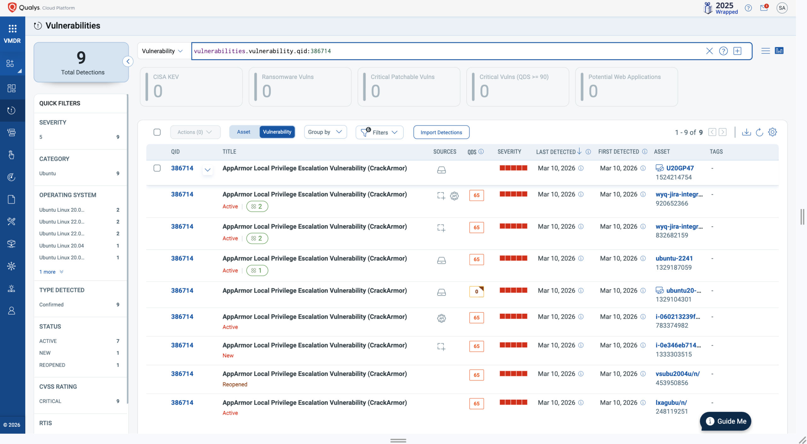This screenshot has width=807, height=444.
Task: Open the Group by dropdown
Action: pos(325,132)
